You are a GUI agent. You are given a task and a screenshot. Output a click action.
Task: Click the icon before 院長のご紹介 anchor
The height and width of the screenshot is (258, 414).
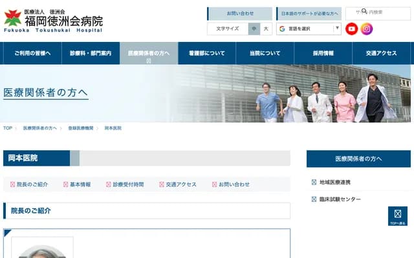(x=12, y=184)
